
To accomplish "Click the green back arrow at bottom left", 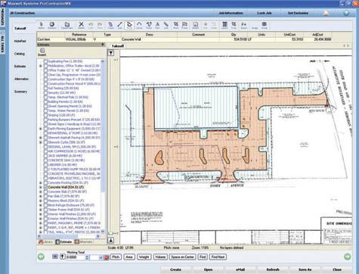I will click(x=41, y=257).
